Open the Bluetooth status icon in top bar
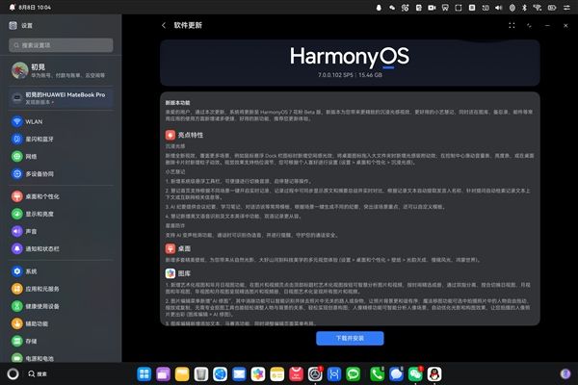 tap(525, 8)
